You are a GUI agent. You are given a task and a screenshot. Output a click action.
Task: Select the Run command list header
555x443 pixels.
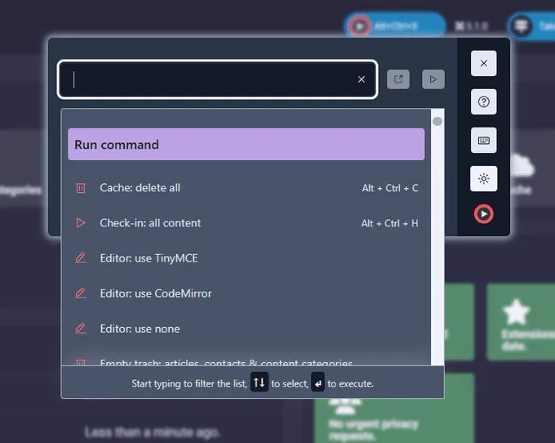pyautogui.click(x=246, y=144)
